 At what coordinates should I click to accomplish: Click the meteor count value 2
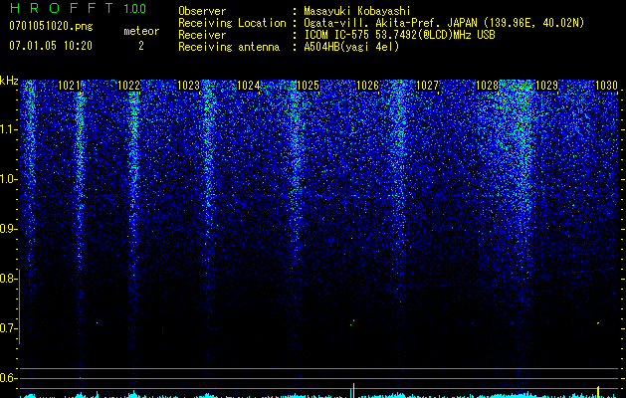point(141,46)
